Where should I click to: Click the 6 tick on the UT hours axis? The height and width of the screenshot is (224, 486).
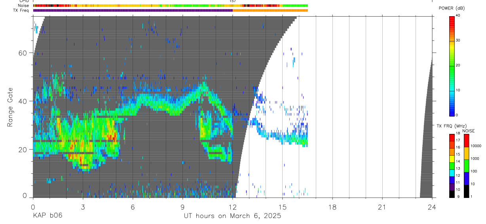click(133, 207)
